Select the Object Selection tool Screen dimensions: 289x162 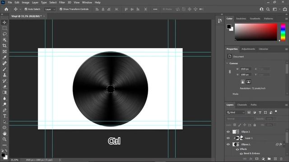5,40
